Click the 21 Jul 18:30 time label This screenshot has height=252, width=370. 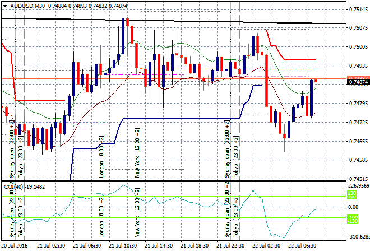pyautogui.click(x=195, y=246)
